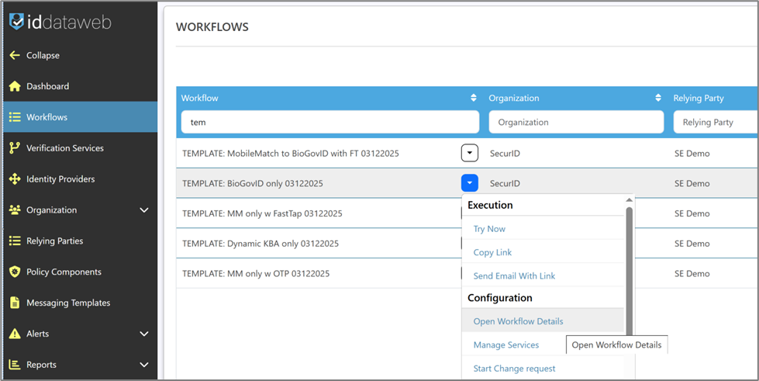Open Dashboard via the house icon
This screenshot has height=381, width=759.
[15, 86]
